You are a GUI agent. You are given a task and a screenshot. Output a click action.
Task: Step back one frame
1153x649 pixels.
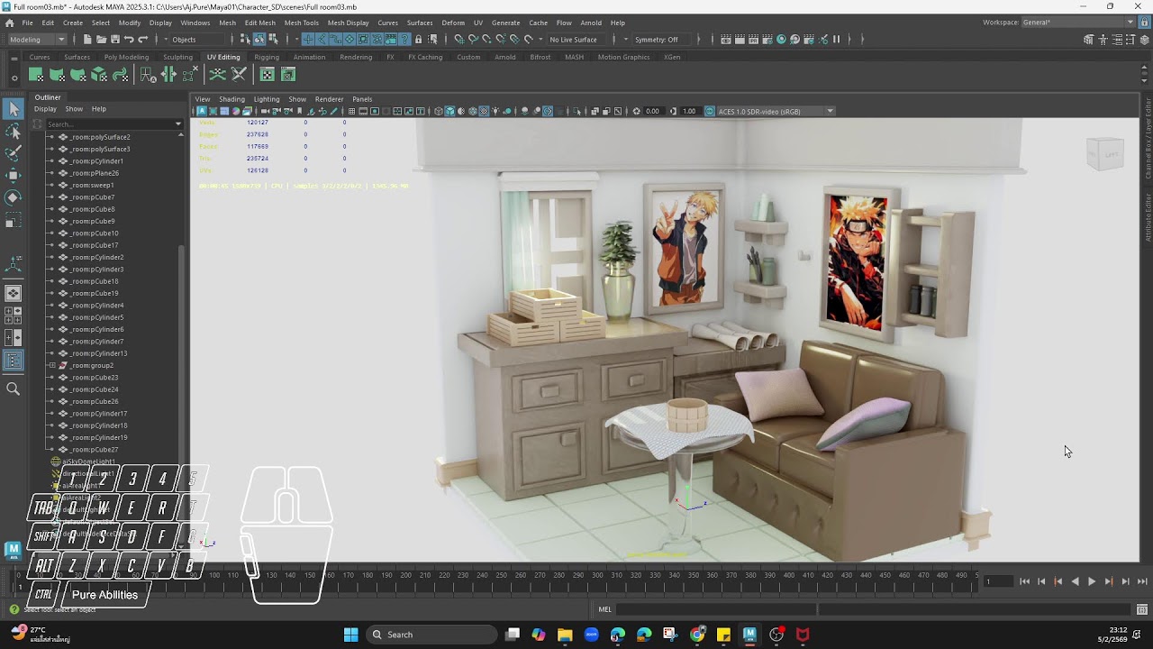(x=1041, y=581)
